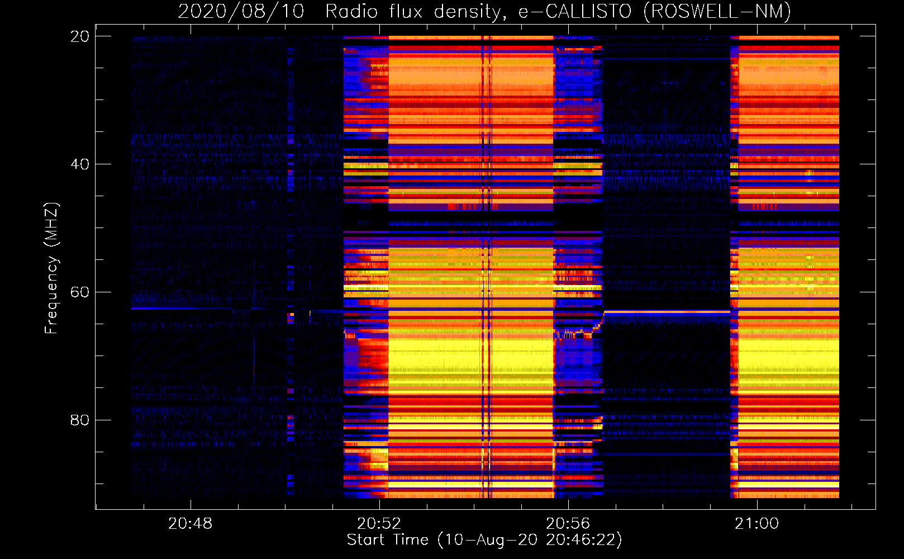
Task: Click the "20" frequency tick label
Action: click(80, 36)
